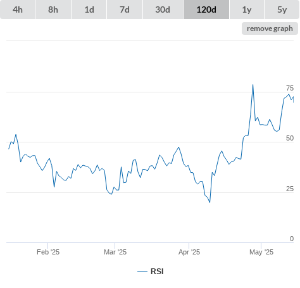The width and height of the screenshot is (300, 288).
Task: Click the 50 y-axis value label
Action: pyautogui.click(x=290, y=138)
